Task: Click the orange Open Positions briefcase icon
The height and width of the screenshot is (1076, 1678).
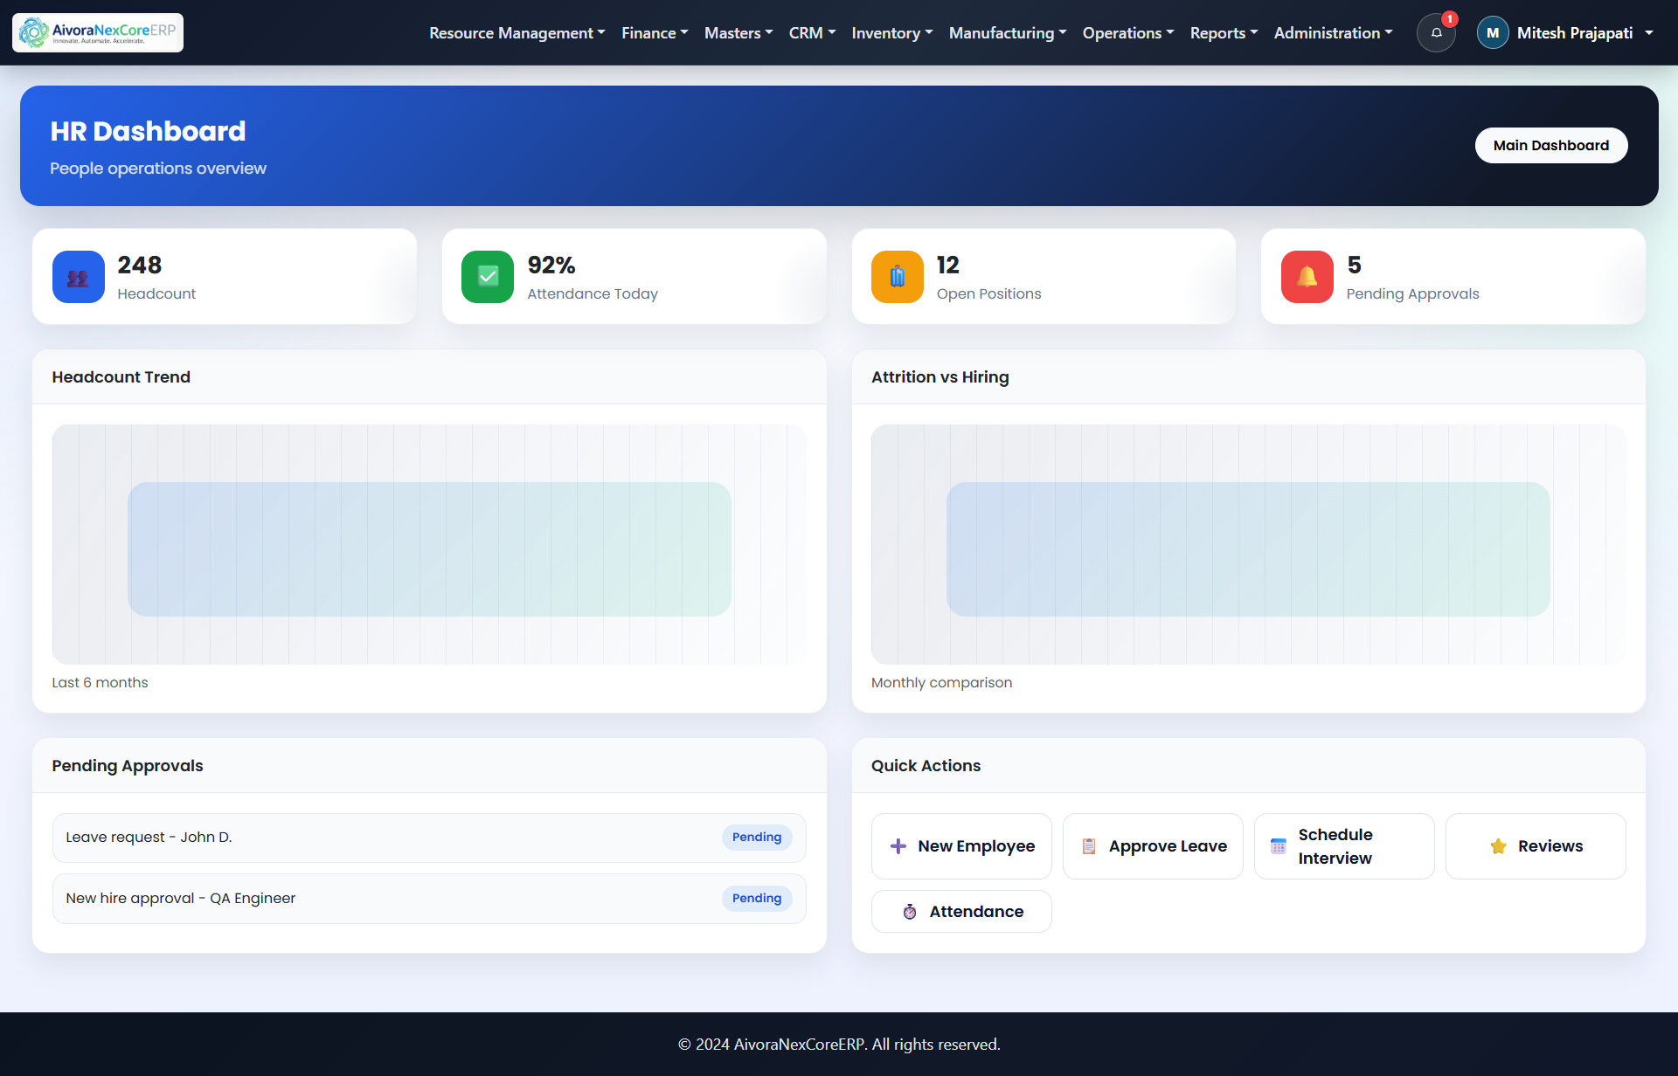Action: coord(897,276)
